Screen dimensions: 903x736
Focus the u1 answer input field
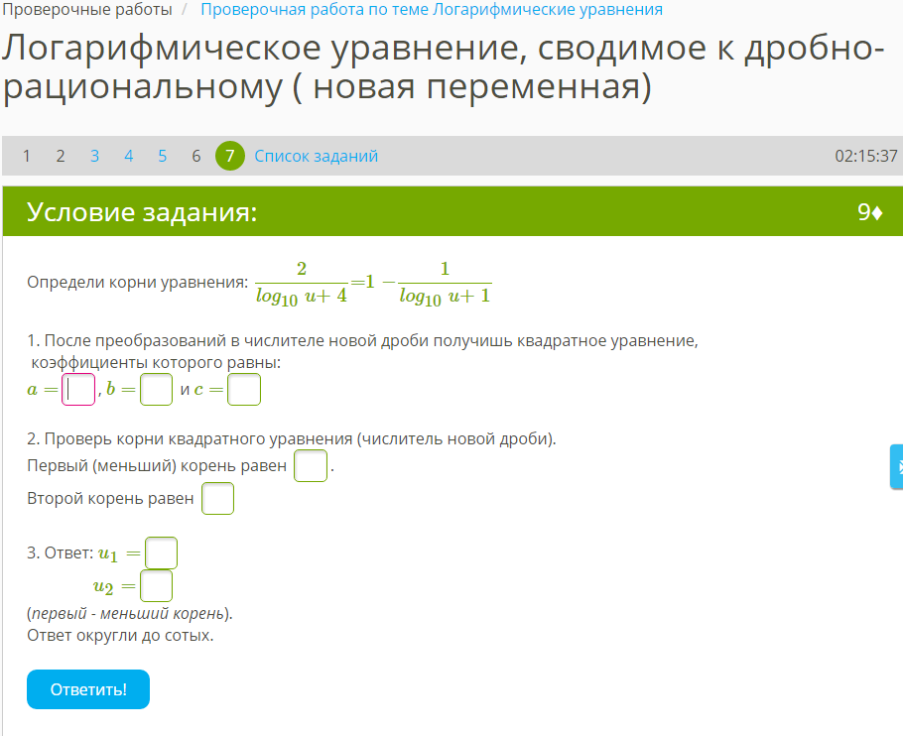pyautogui.click(x=161, y=552)
